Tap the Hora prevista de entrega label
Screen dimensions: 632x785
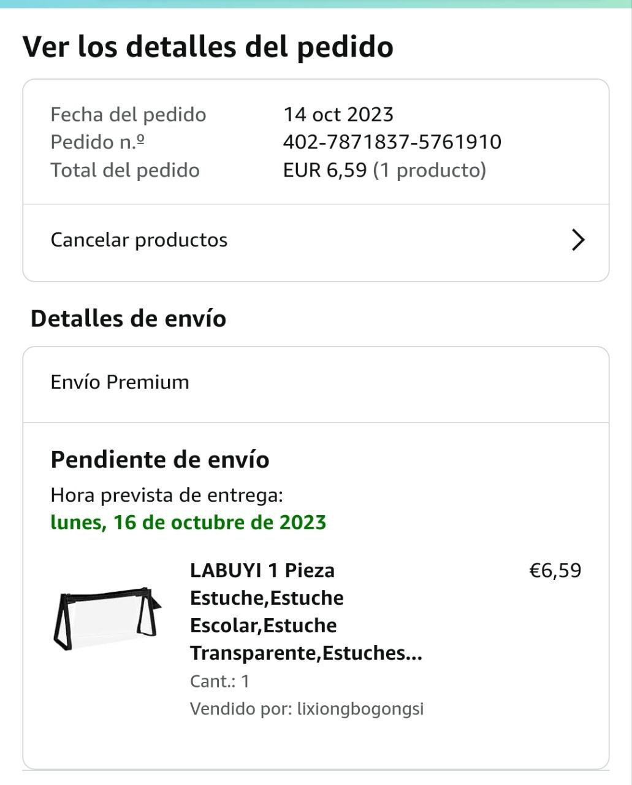click(x=167, y=495)
